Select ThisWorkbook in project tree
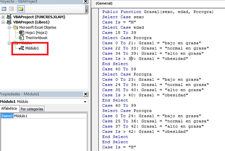Viewport: 225px width, 151px height. [36, 38]
